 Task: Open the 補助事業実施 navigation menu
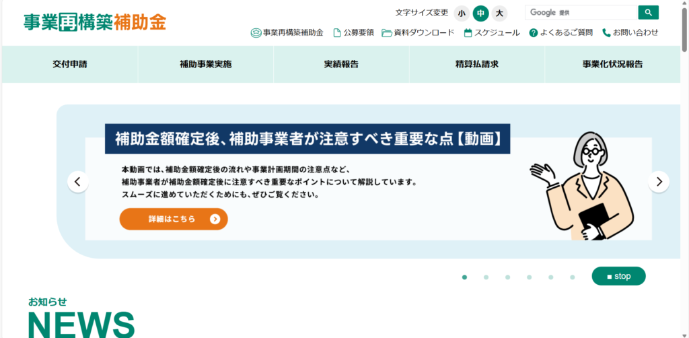pos(205,65)
